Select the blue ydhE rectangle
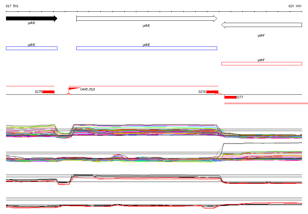The width and height of the screenshot is (308, 214). coord(147,48)
